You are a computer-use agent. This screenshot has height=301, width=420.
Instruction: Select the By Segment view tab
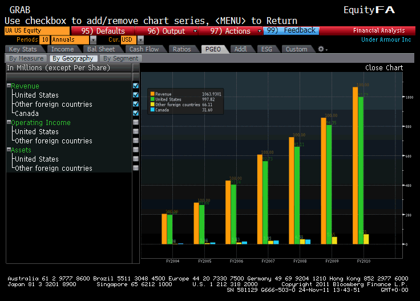click(x=122, y=58)
